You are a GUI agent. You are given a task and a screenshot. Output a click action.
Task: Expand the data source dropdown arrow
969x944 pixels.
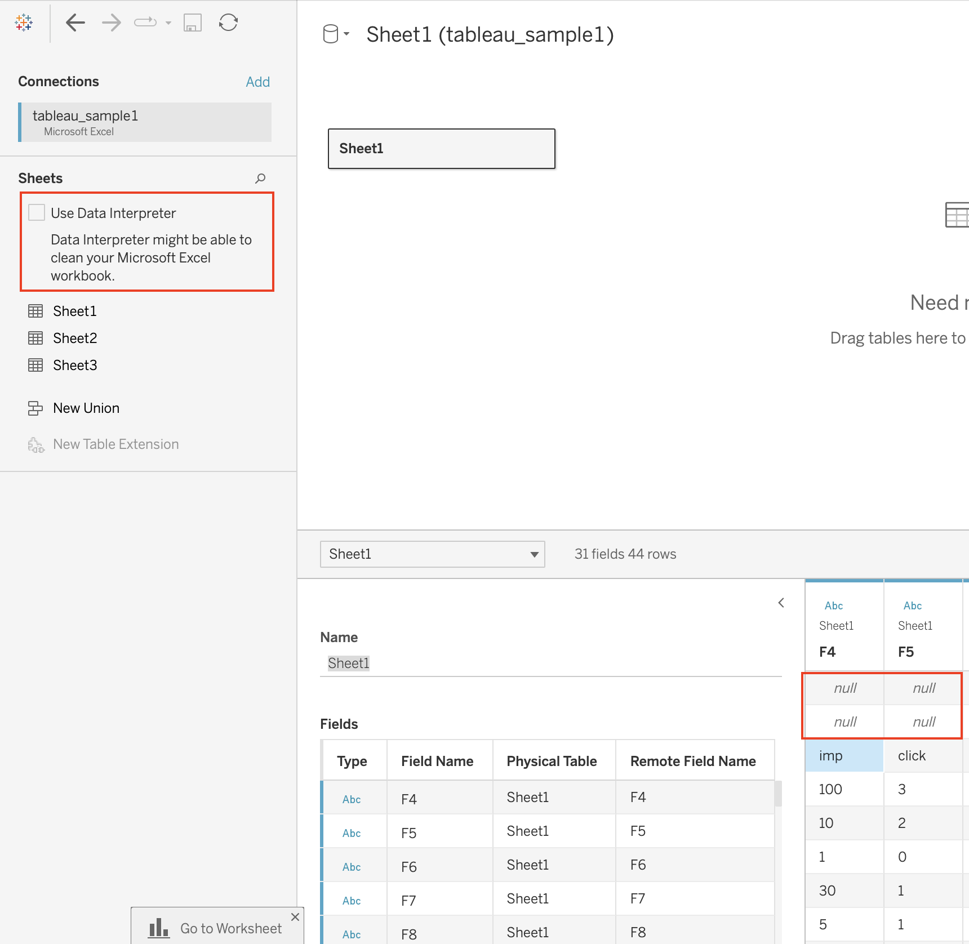click(346, 34)
